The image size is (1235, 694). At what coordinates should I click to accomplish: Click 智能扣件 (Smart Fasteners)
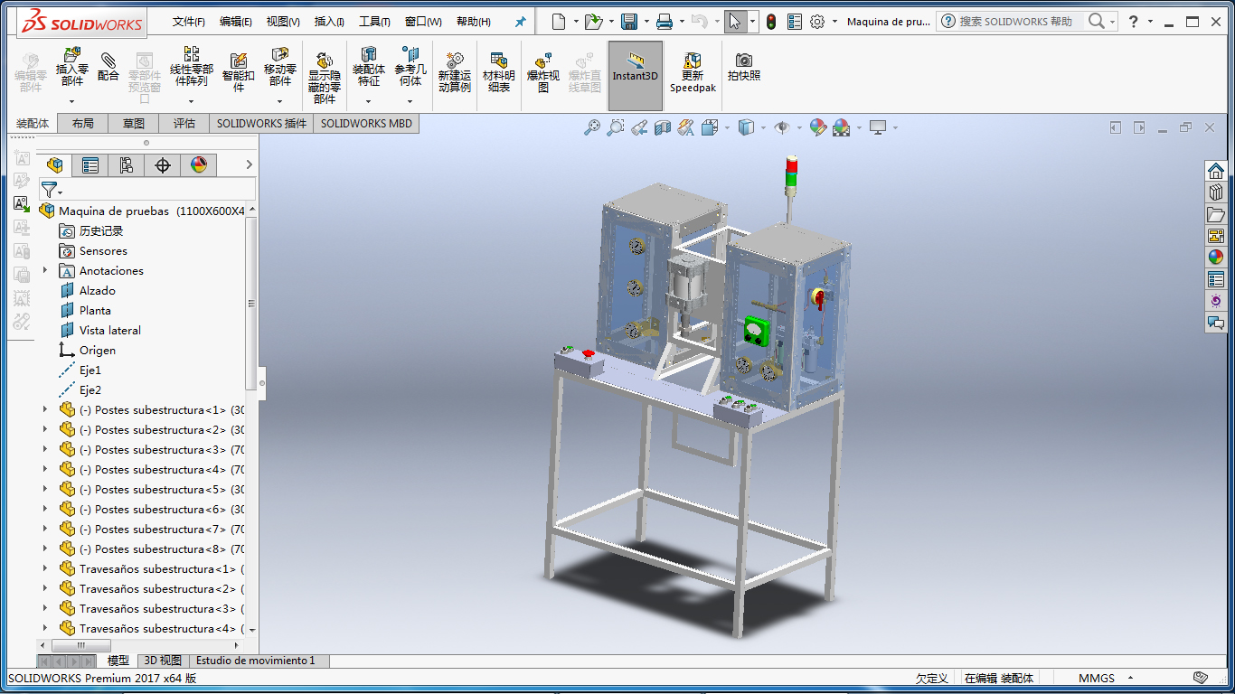pos(239,72)
